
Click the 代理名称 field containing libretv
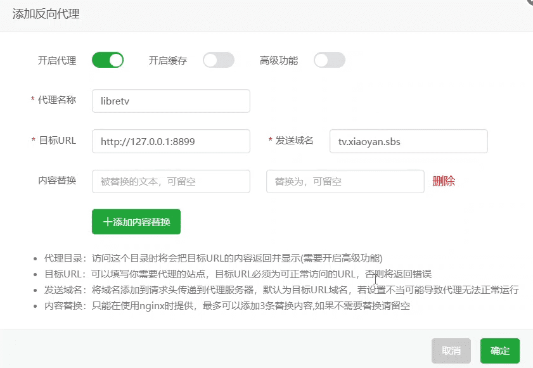tap(170, 101)
